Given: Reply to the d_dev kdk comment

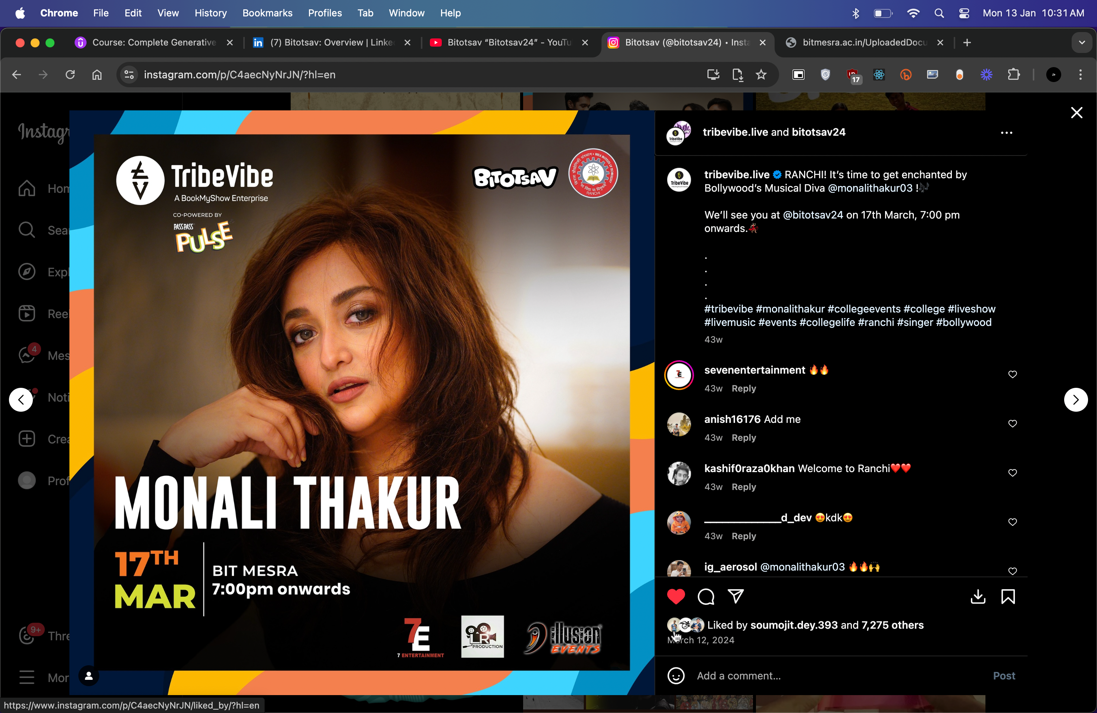Looking at the screenshot, I should click(x=744, y=536).
